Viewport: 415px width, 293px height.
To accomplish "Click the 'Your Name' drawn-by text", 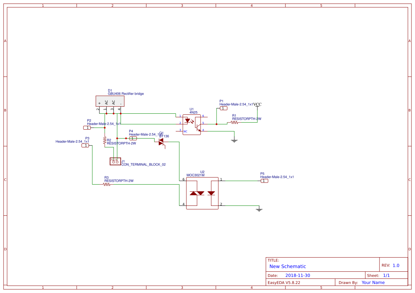I will point(373,282).
